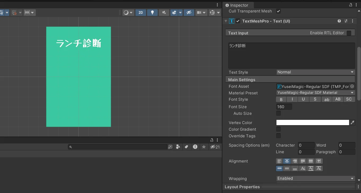Open the draw mode shading dropdown

pos(128,12)
